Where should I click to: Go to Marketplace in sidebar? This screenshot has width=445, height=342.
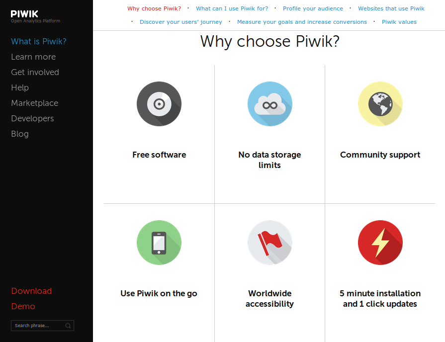pos(35,103)
